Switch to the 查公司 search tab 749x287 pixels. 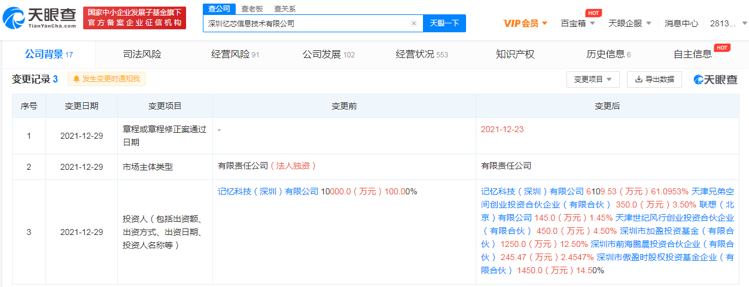[219, 8]
